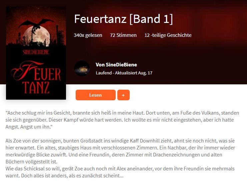Click the Laufend - Aktualisiert Aug. 17 status
The height and width of the screenshot is (187, 247).
click(124, 73)
